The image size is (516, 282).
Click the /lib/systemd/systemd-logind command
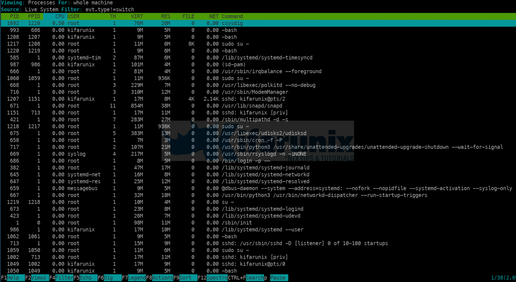[262, 209]
